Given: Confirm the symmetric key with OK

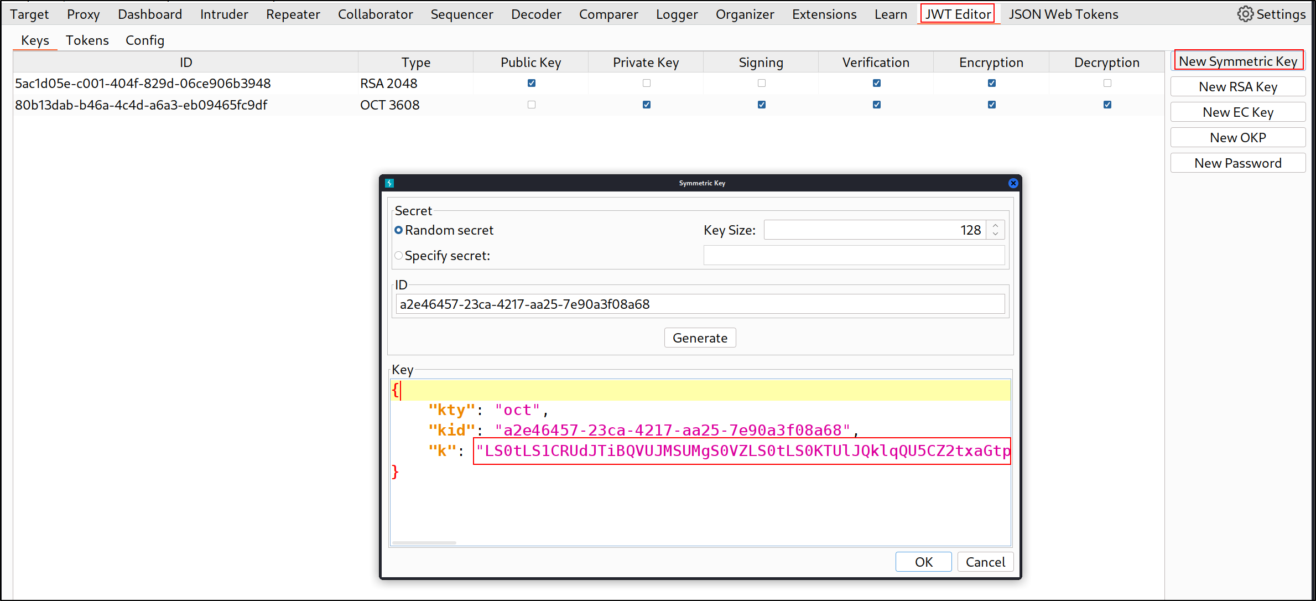Looking at the screenshot, I should click(923, 561).
